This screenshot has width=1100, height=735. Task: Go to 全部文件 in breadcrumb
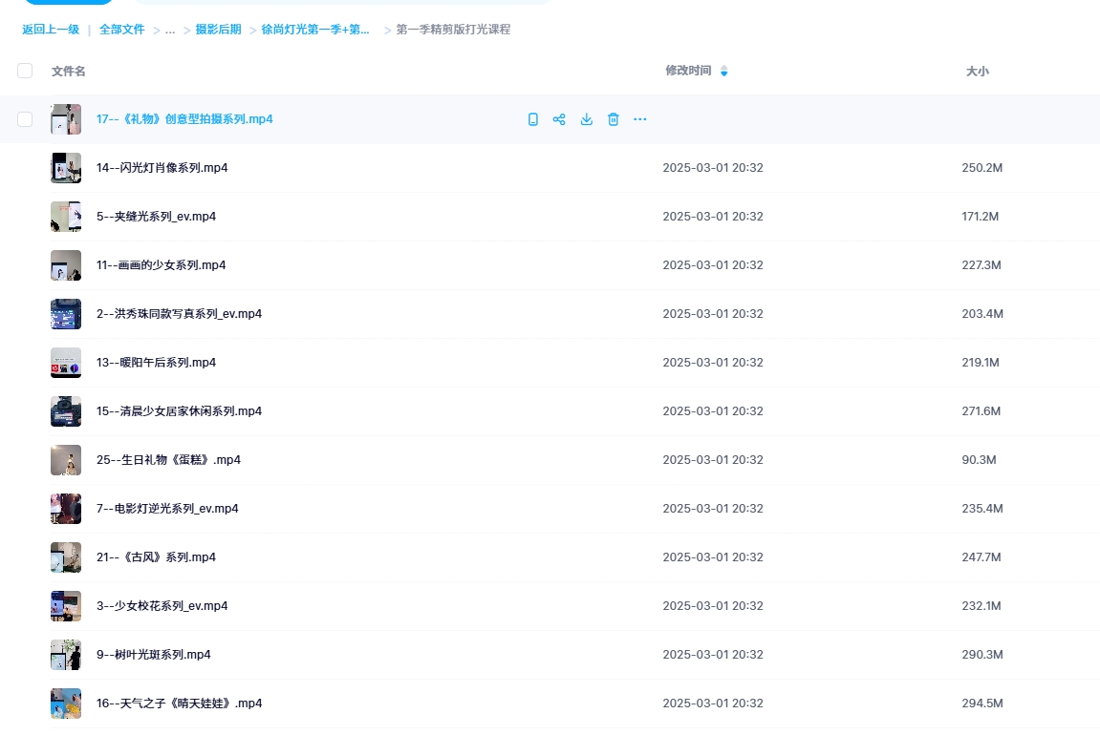[x=122, y=30]
